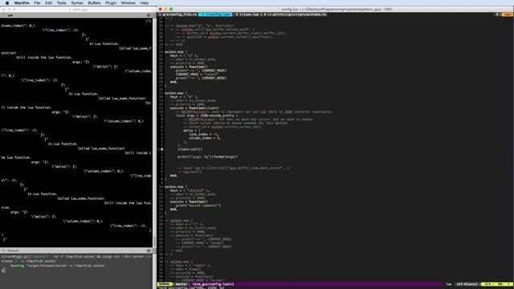The image size is (514, 289).
Task: Click the orange label at the tabline's right end
Action: 507,14
